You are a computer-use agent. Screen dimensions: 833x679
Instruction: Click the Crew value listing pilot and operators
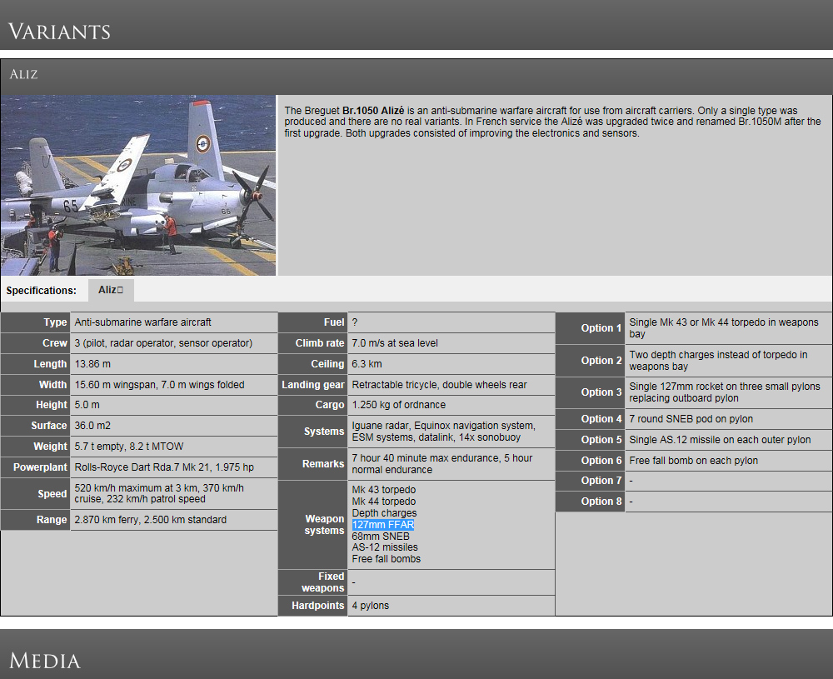coord(163,343)
